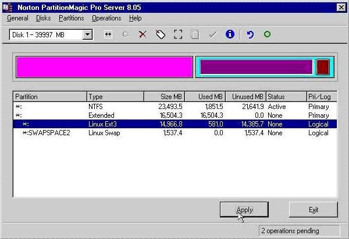Viewport: 349px width, 239px height.
Task: Click the Resize/Move partition toolbar icon
Action: pyautogui.click(x=108, y=34)
